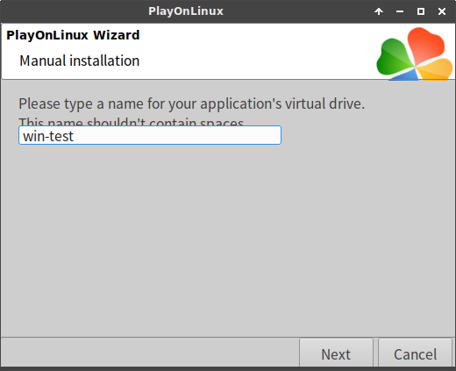Click the PlayOnLinux Wizard heading
Viewport: 456px width, 371px height.
[x=73, y=35]
